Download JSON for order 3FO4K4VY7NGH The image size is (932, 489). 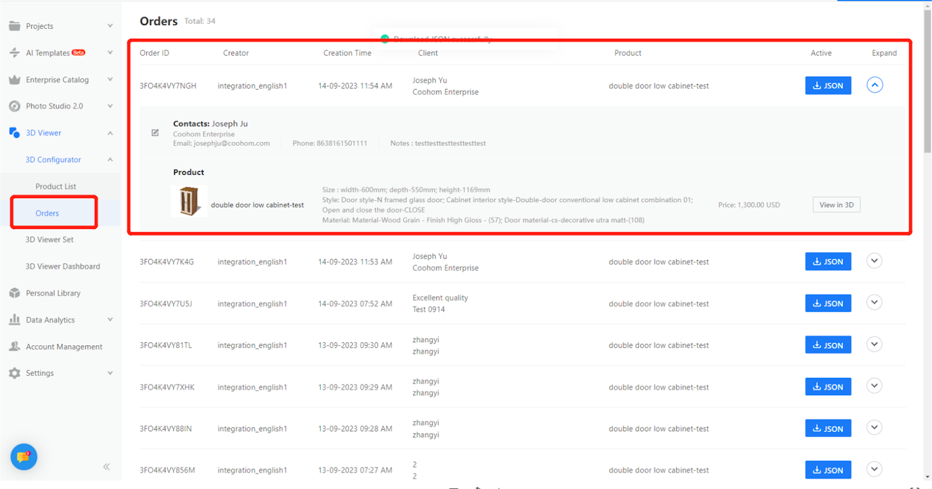tap(828, 86)
